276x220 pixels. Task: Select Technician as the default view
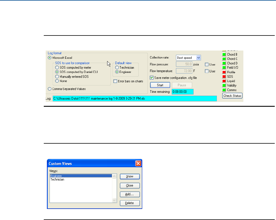pos(117,68)
